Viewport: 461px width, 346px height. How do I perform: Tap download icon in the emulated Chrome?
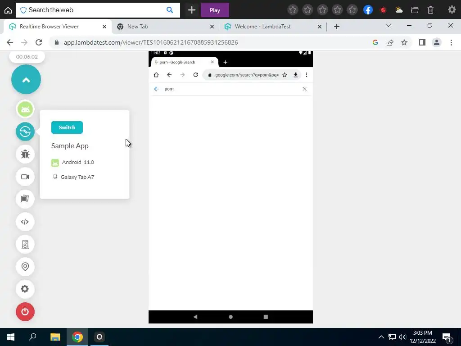click(295, 75)
